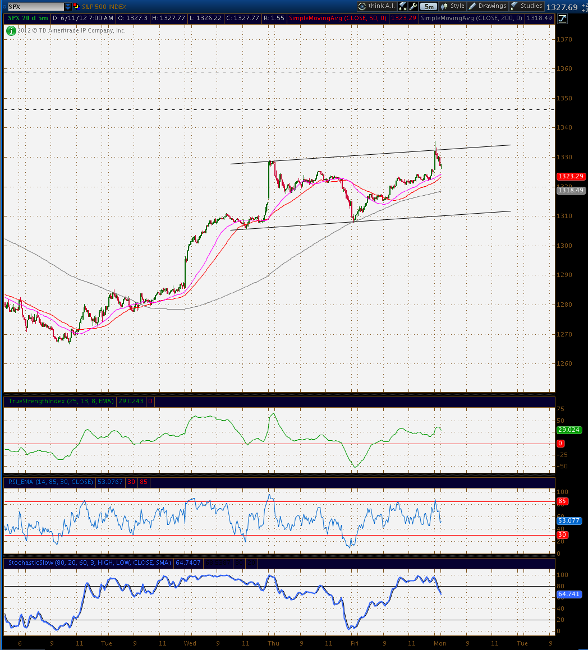Click the H: 1327.77 high value
This screenshot has height=650, width=588.
(168, 19)
